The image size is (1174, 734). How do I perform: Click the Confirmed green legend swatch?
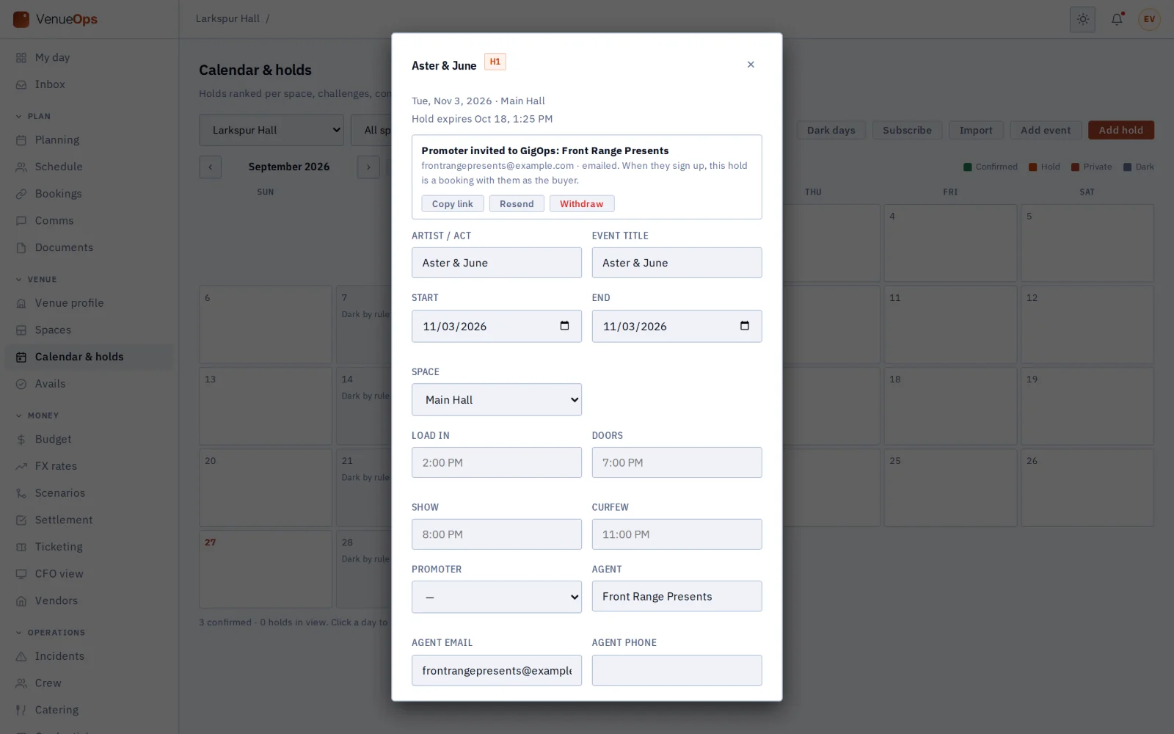click(x=968, y=167)
